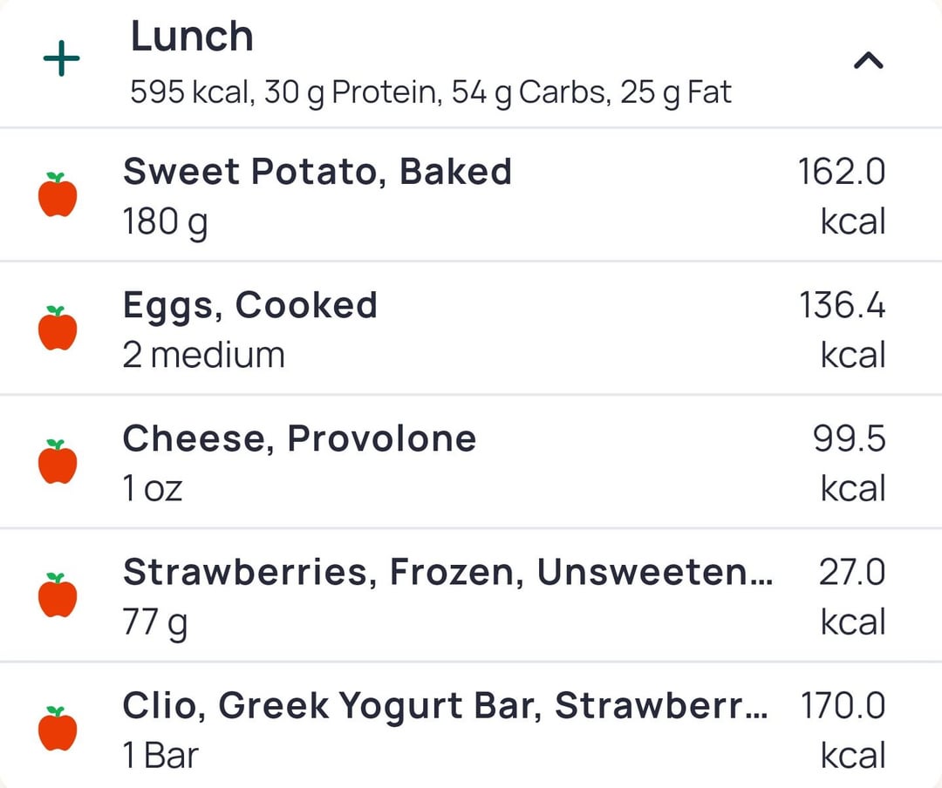Viewport: 942px width, 788px height.
Task: Click the apple icon beside Cheese, Provolone
Action: coord(58,462)
